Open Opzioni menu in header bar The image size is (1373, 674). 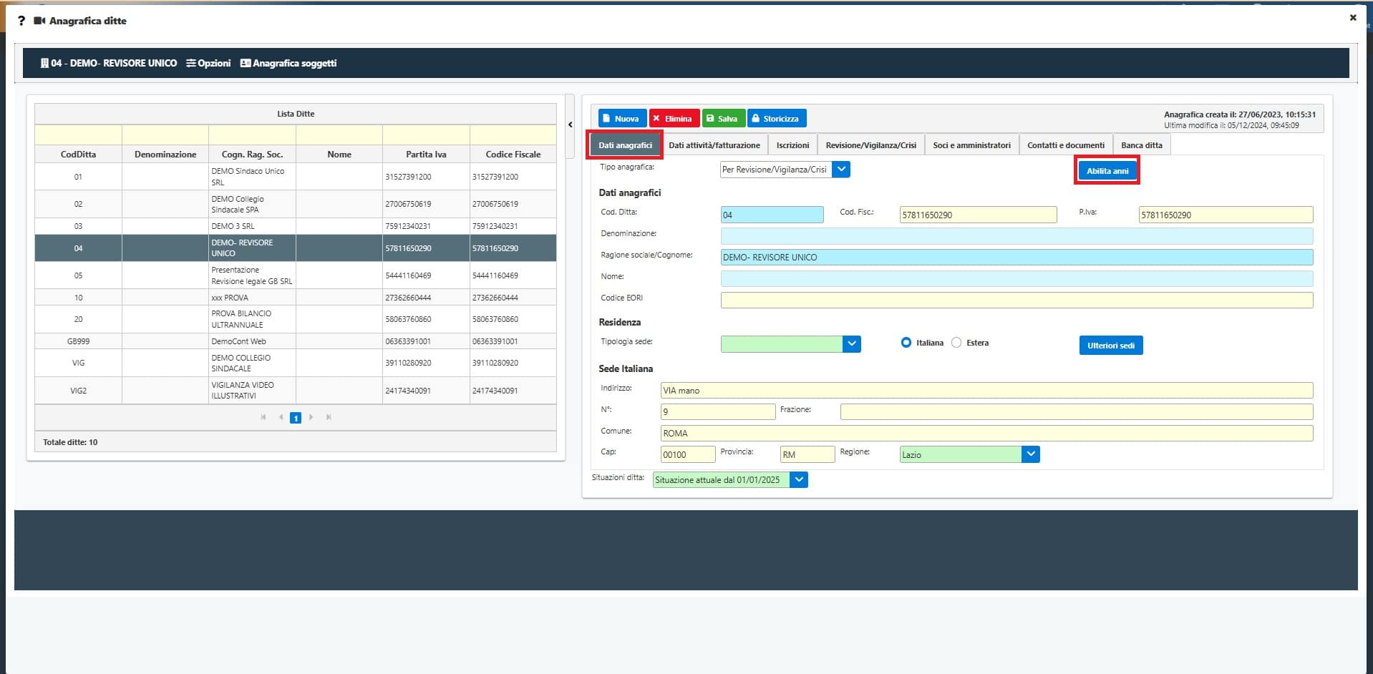click(x=208, y=63)
